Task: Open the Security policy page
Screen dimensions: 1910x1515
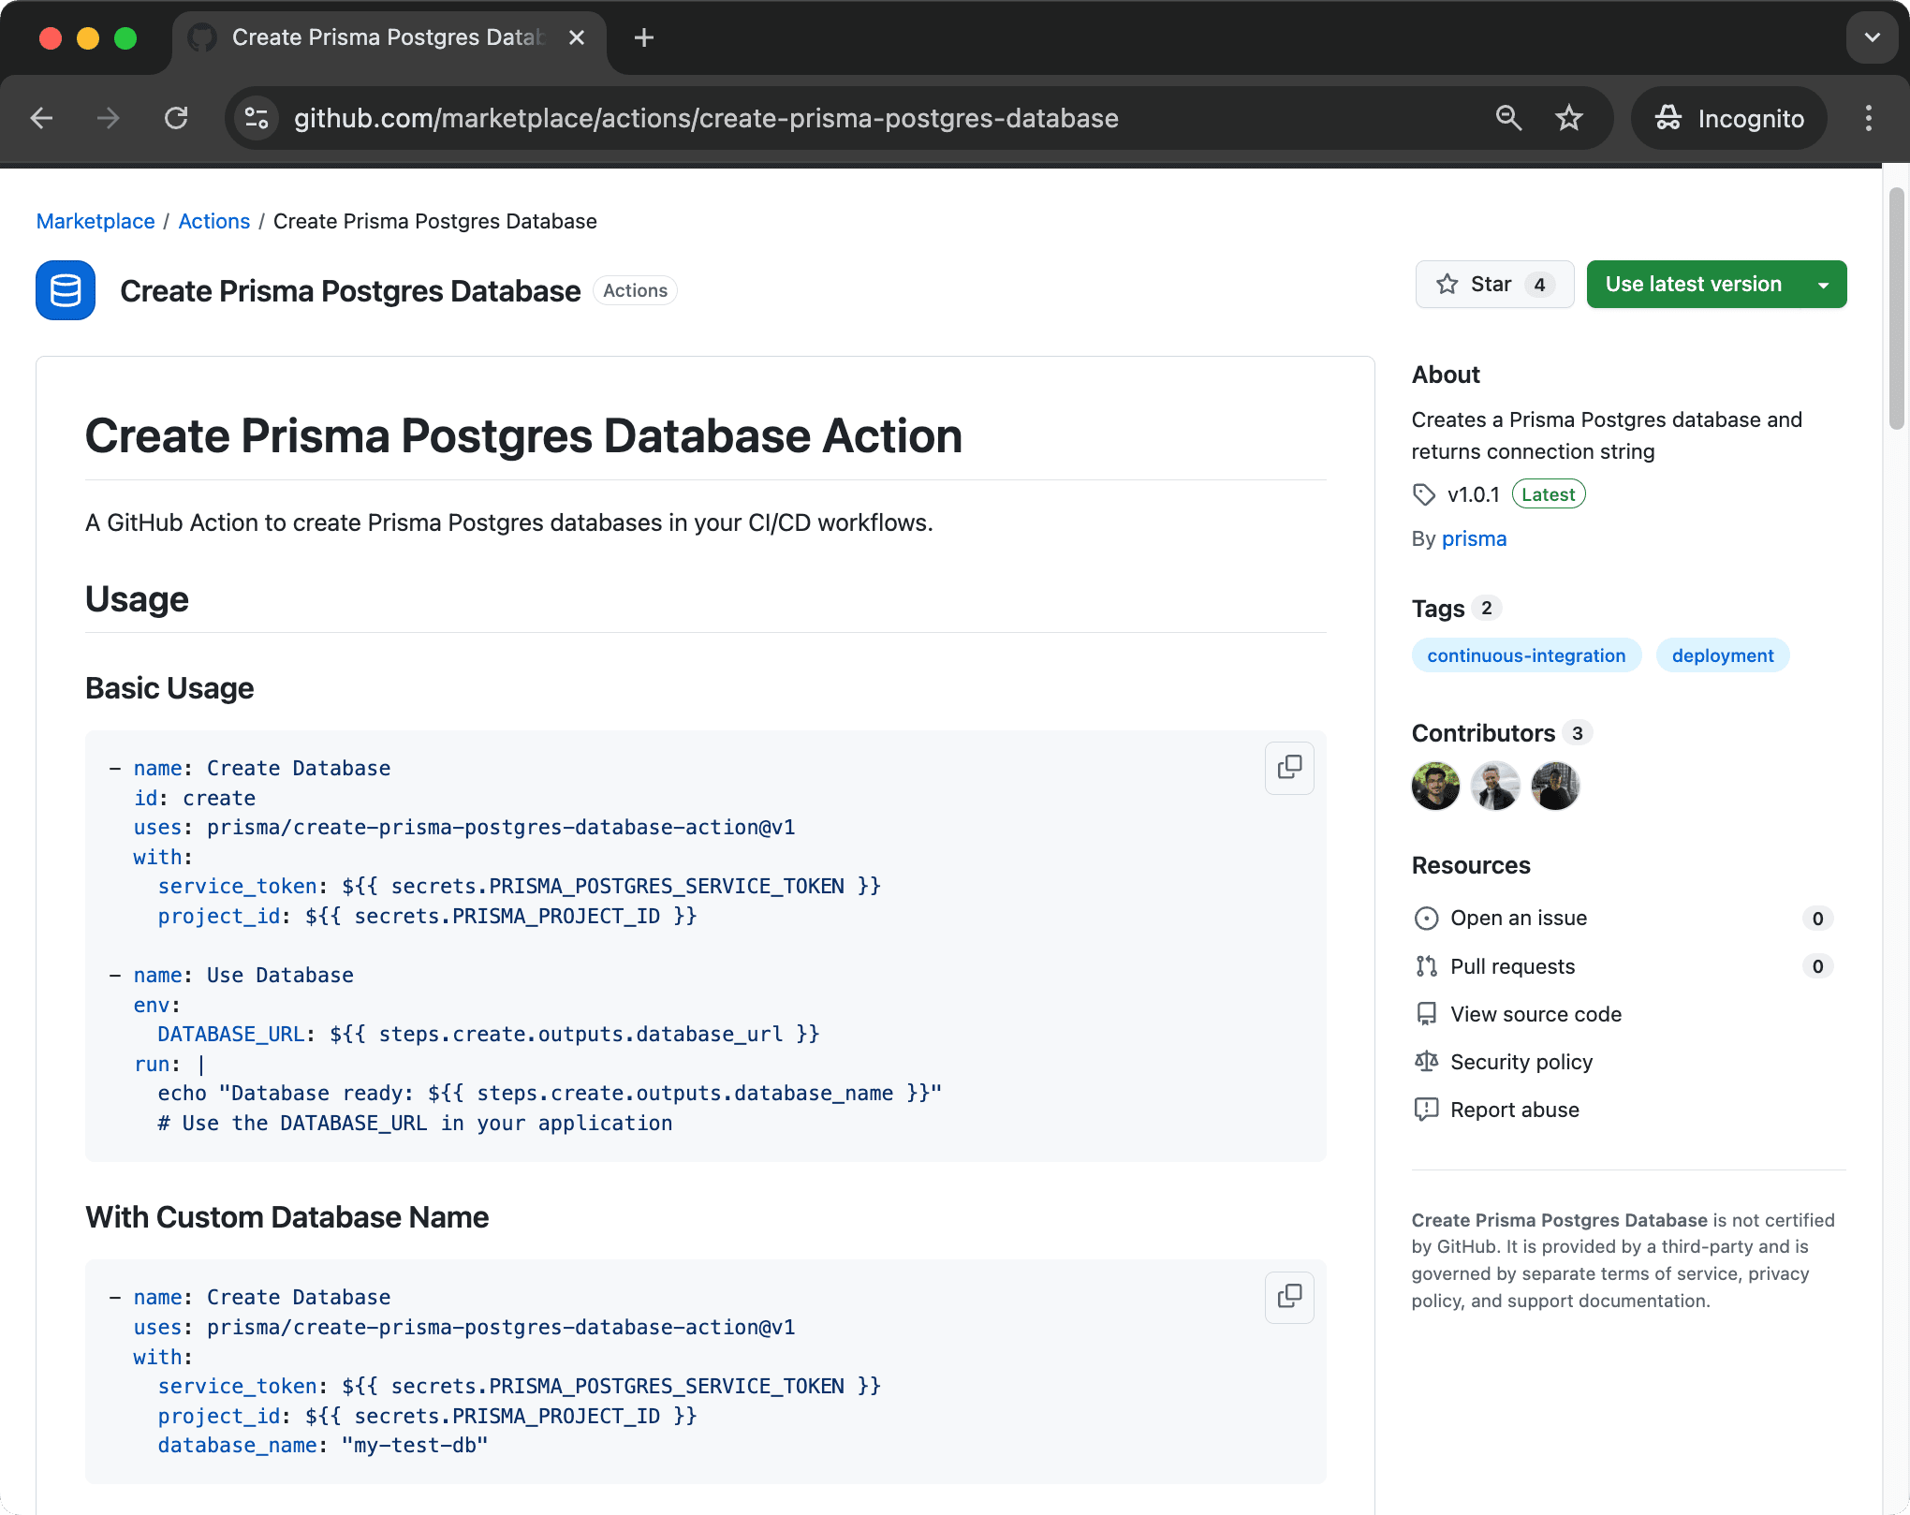Action: (x=1521, y=1062)
